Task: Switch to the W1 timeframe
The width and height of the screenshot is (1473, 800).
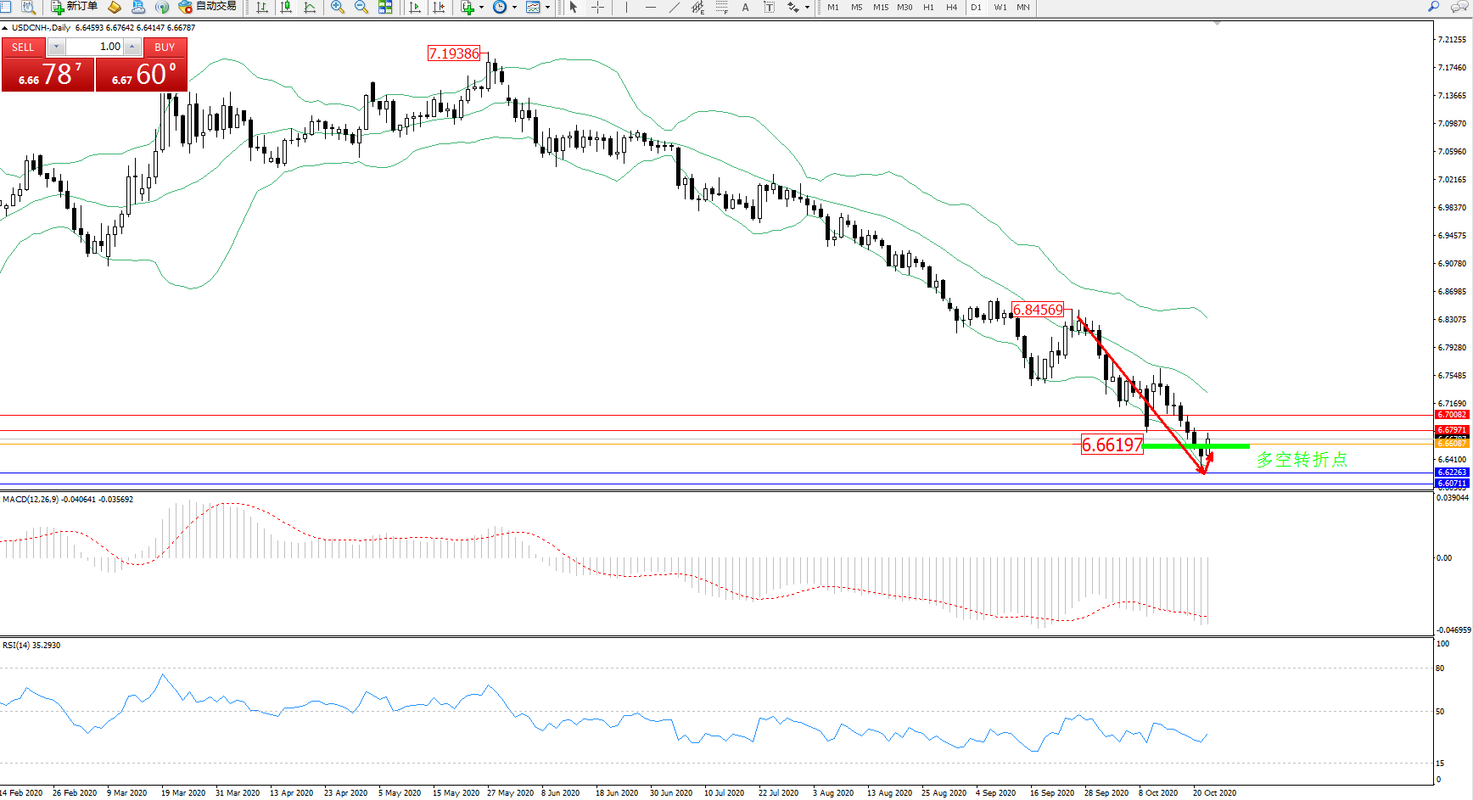Action: (1000, 8)
